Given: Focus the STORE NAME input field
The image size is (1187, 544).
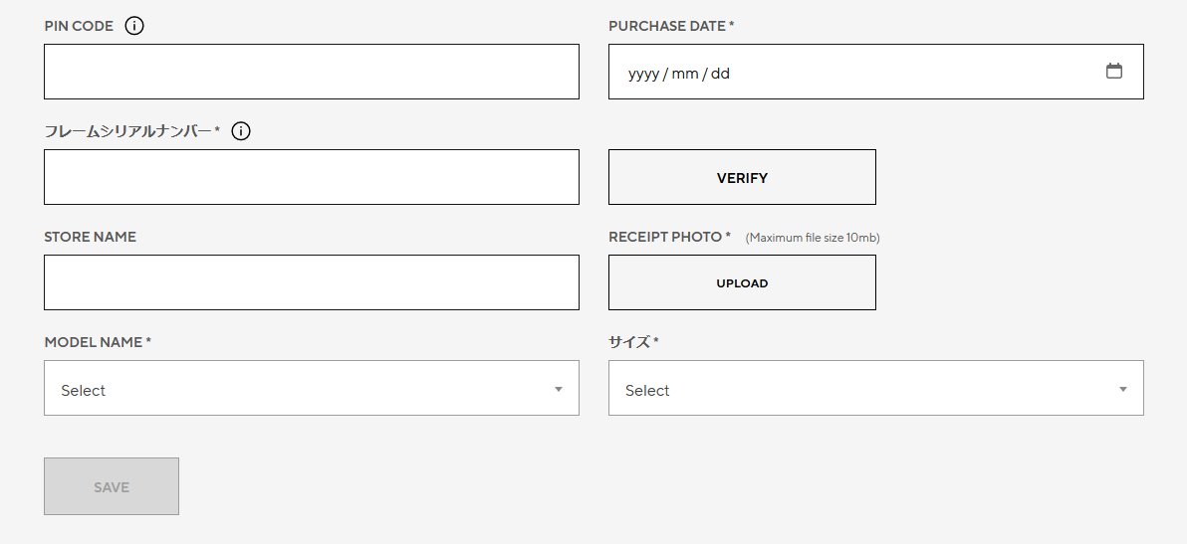Looking at the screenshot, I should [x=311, y=282].
